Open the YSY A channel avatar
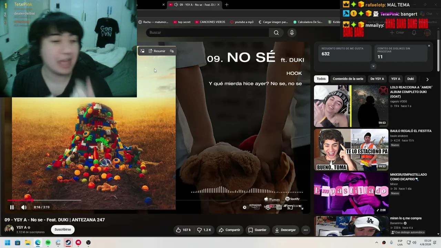The width and height of the screenshot is (441, 248). [x=9, y=229]
